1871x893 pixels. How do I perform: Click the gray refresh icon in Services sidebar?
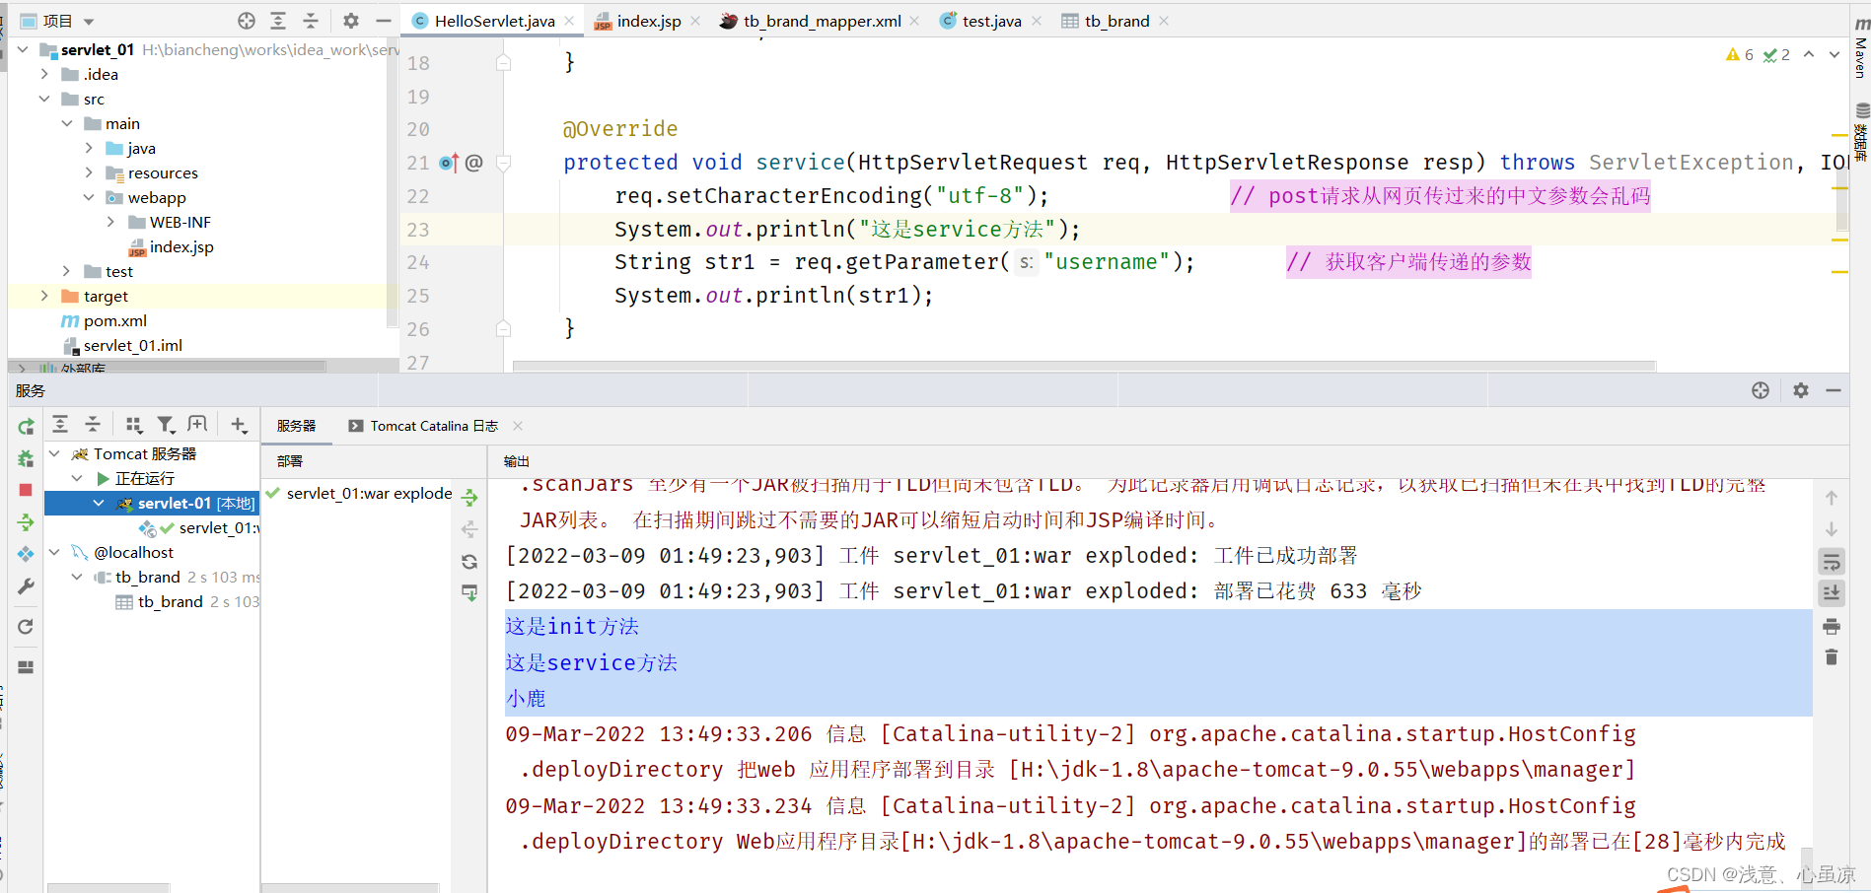(26, 627)
